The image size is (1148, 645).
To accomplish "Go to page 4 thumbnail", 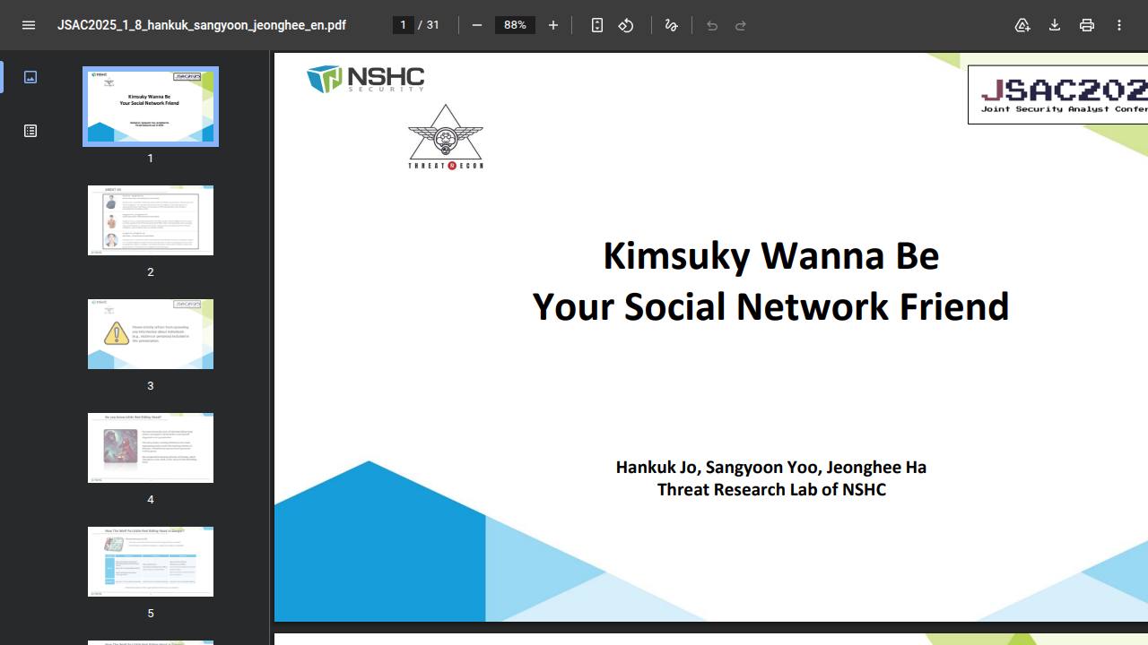I will 151,448.
